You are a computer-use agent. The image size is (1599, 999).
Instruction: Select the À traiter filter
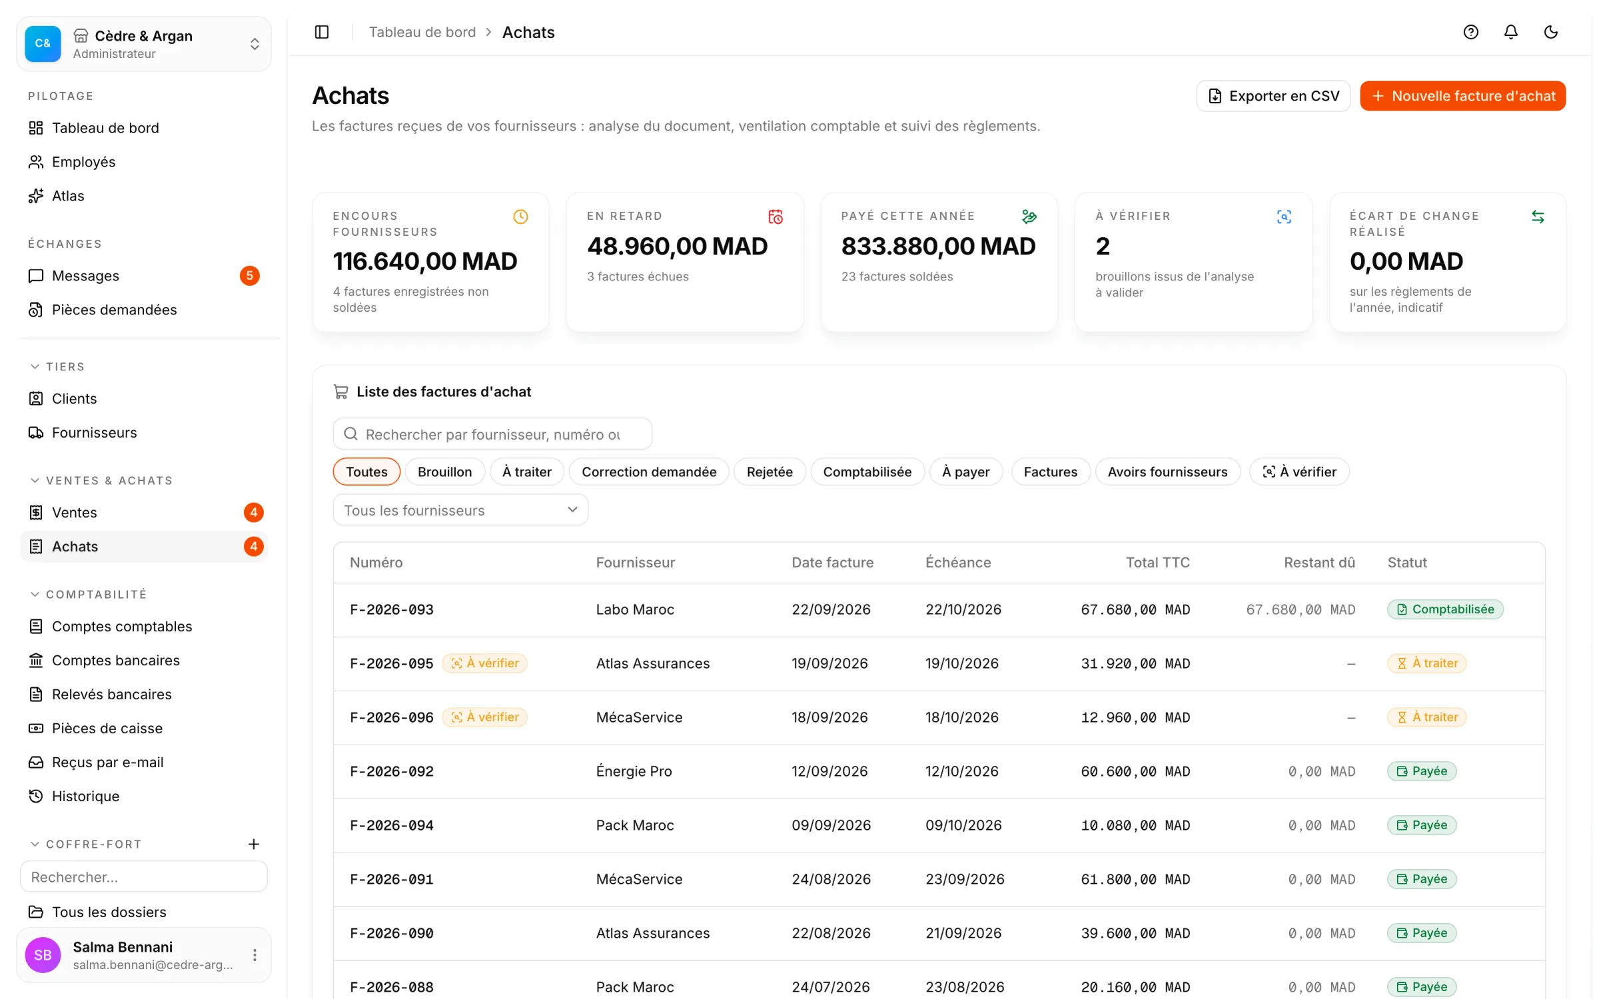click(526, 472)
